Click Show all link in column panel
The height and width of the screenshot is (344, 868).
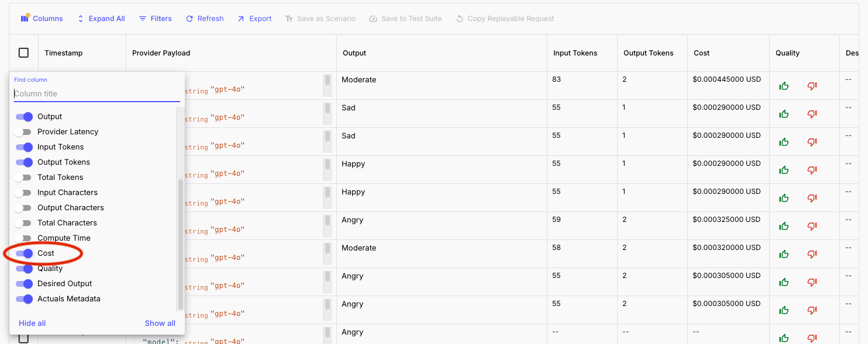[x=160, y=324]
